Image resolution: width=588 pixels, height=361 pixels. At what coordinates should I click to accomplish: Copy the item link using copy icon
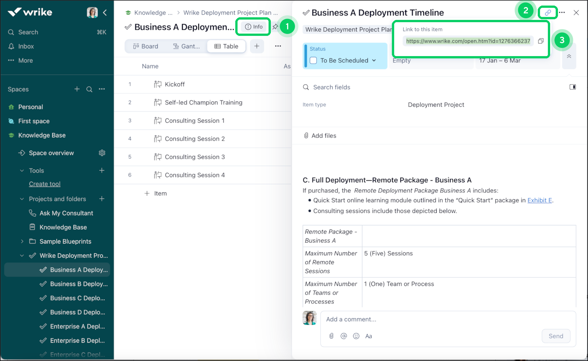point(541,41)
